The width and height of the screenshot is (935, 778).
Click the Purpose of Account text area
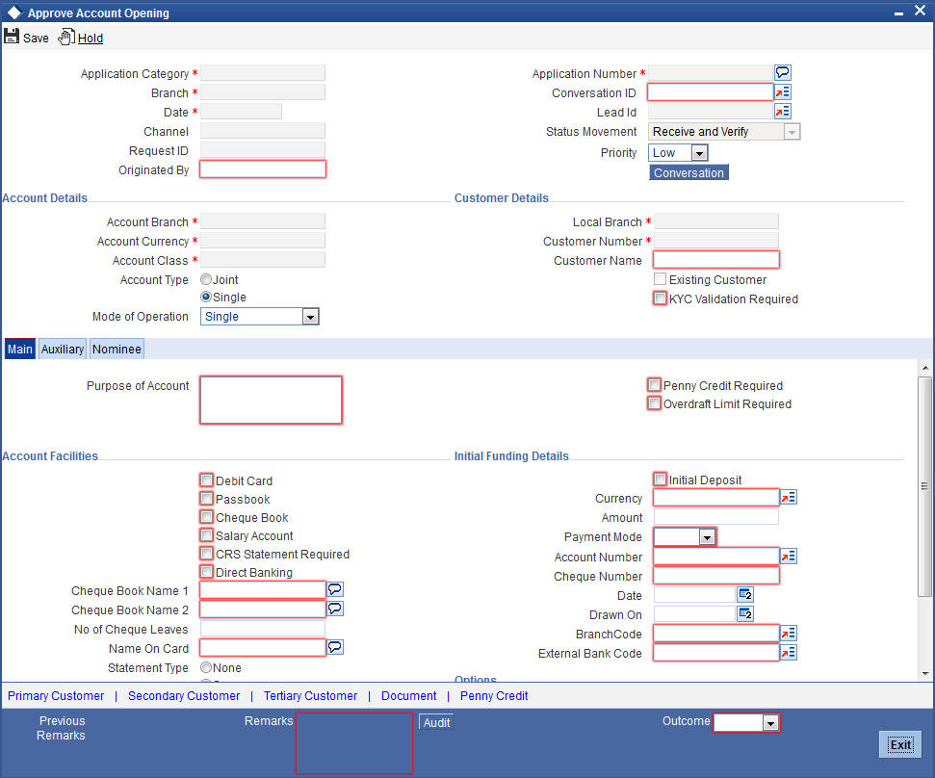(x=272, y=400)
